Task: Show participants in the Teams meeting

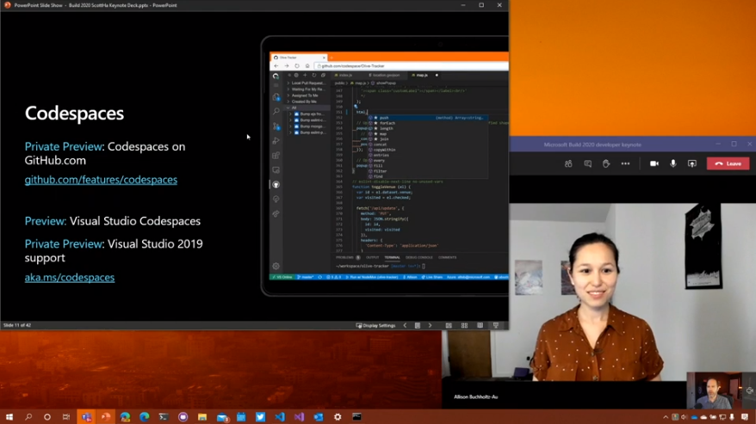Action: tap(568, 163)
